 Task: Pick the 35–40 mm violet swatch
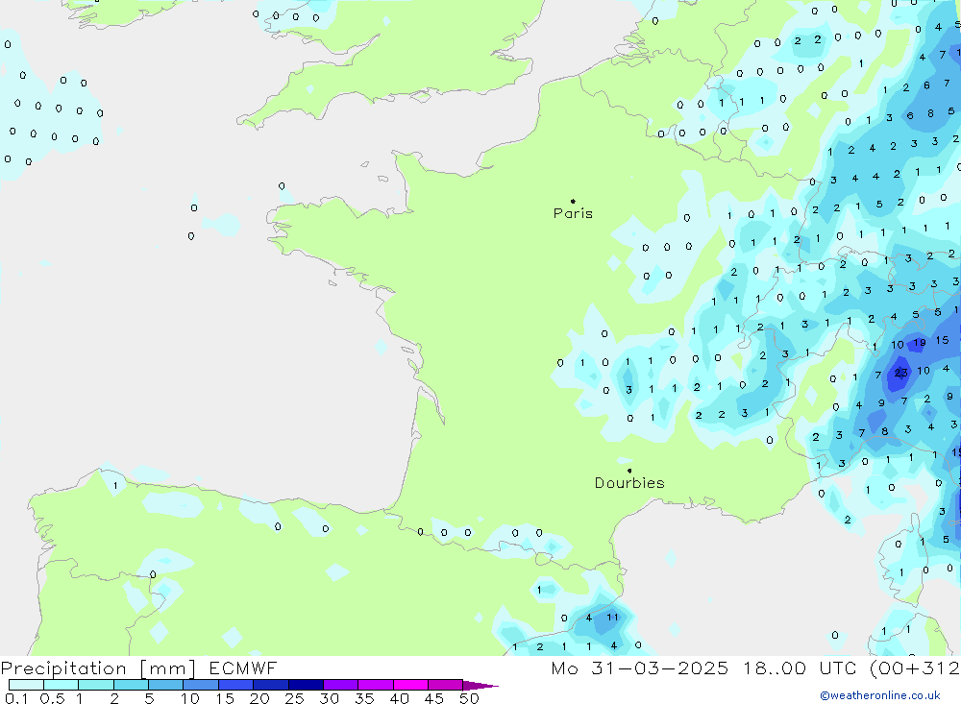(375, 685)
